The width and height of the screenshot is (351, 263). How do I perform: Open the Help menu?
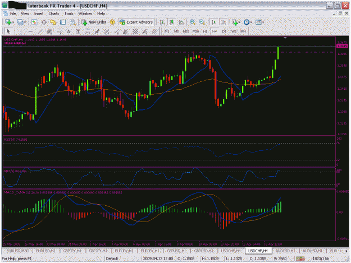click(x=101, y=13)
